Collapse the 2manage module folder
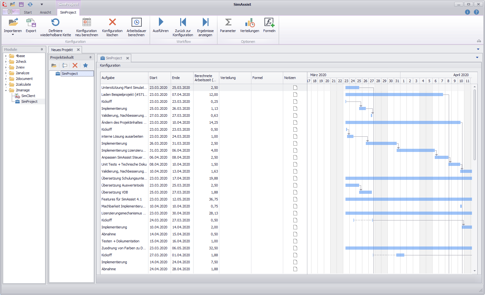 [6, 90]
